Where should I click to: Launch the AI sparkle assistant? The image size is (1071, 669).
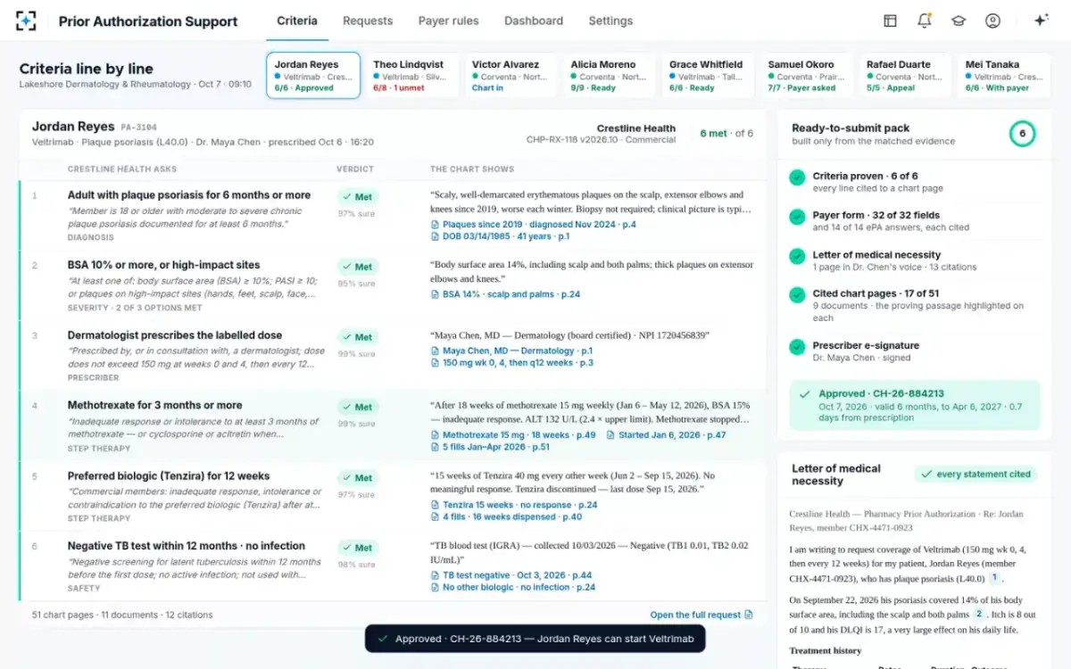click(x=1041, y=21)
